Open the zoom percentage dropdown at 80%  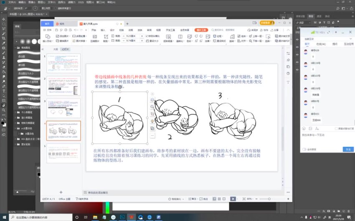tap(250, 199)
